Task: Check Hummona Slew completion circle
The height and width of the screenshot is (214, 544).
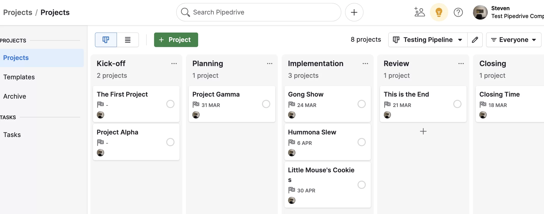Action: coord(362,142)
